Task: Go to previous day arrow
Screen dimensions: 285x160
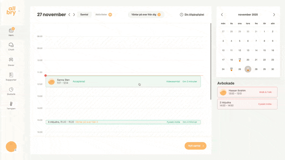Action: click(x=69, y=15)
